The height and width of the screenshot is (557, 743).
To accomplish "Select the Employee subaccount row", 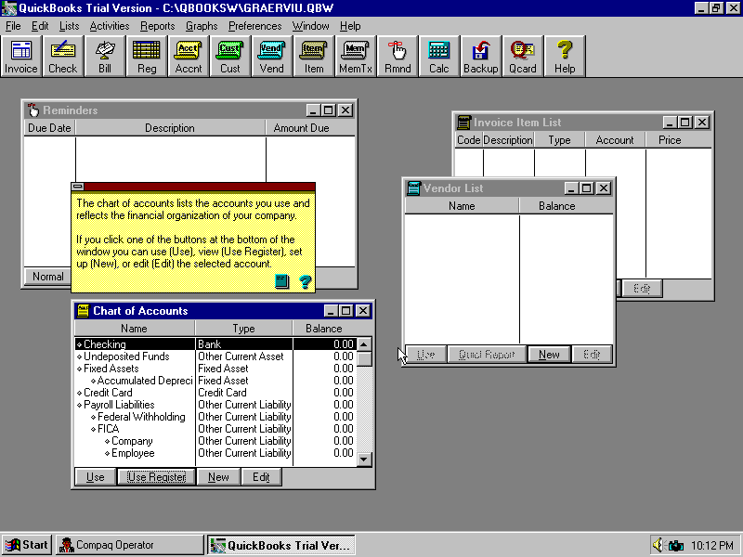I will [x=216, y=453].
